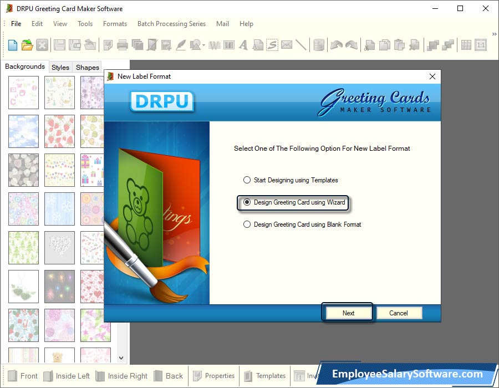This screenshot has width=499, height=388.
Task: Click the text letter A toolbar icon
Action: tap(243, 45)
